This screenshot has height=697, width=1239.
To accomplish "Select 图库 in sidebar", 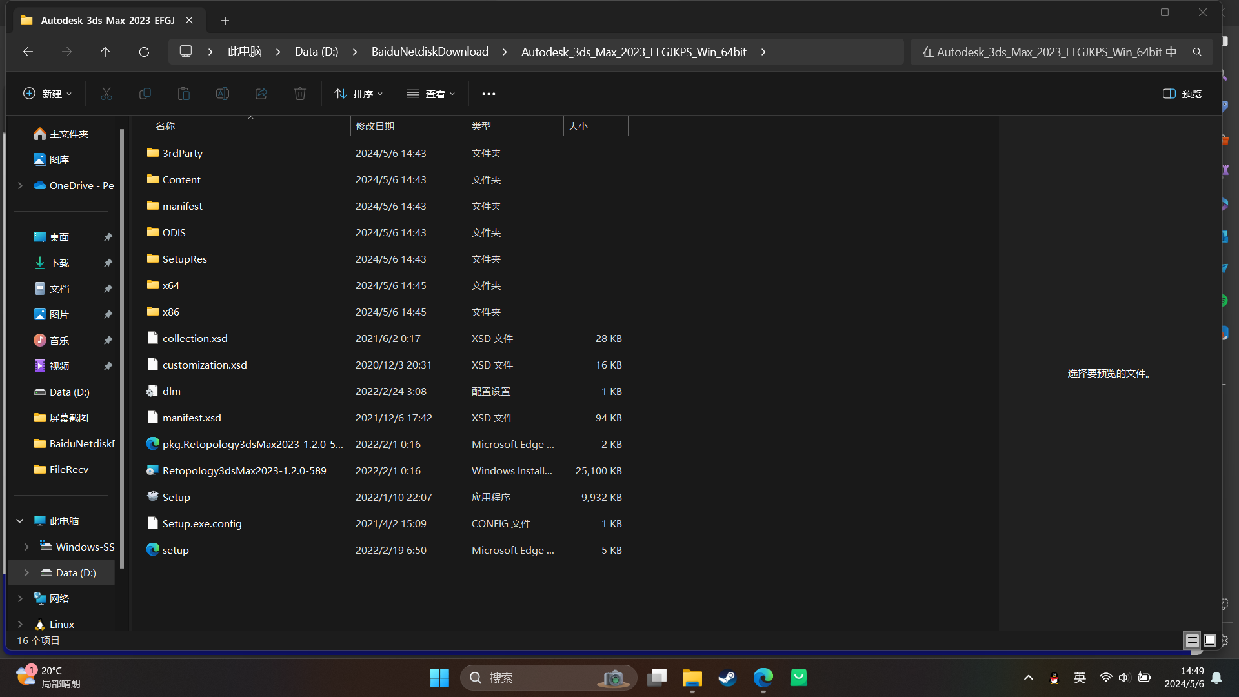I will [51, 159].
